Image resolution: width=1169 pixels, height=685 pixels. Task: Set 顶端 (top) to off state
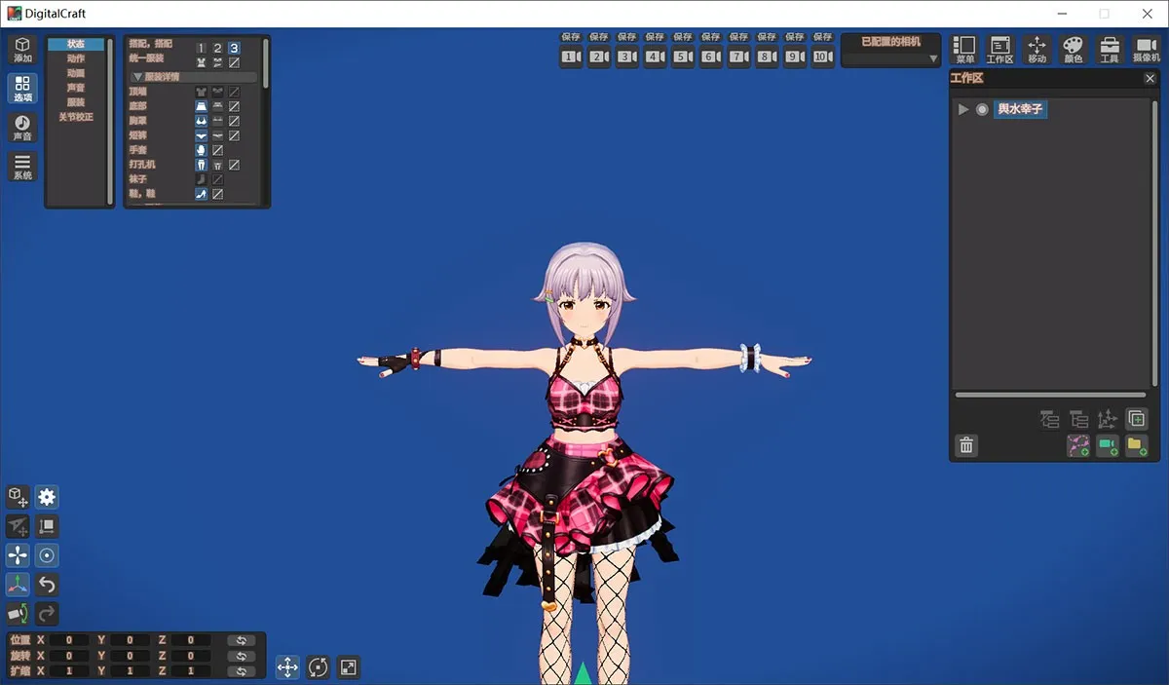[x=234, y=92]
